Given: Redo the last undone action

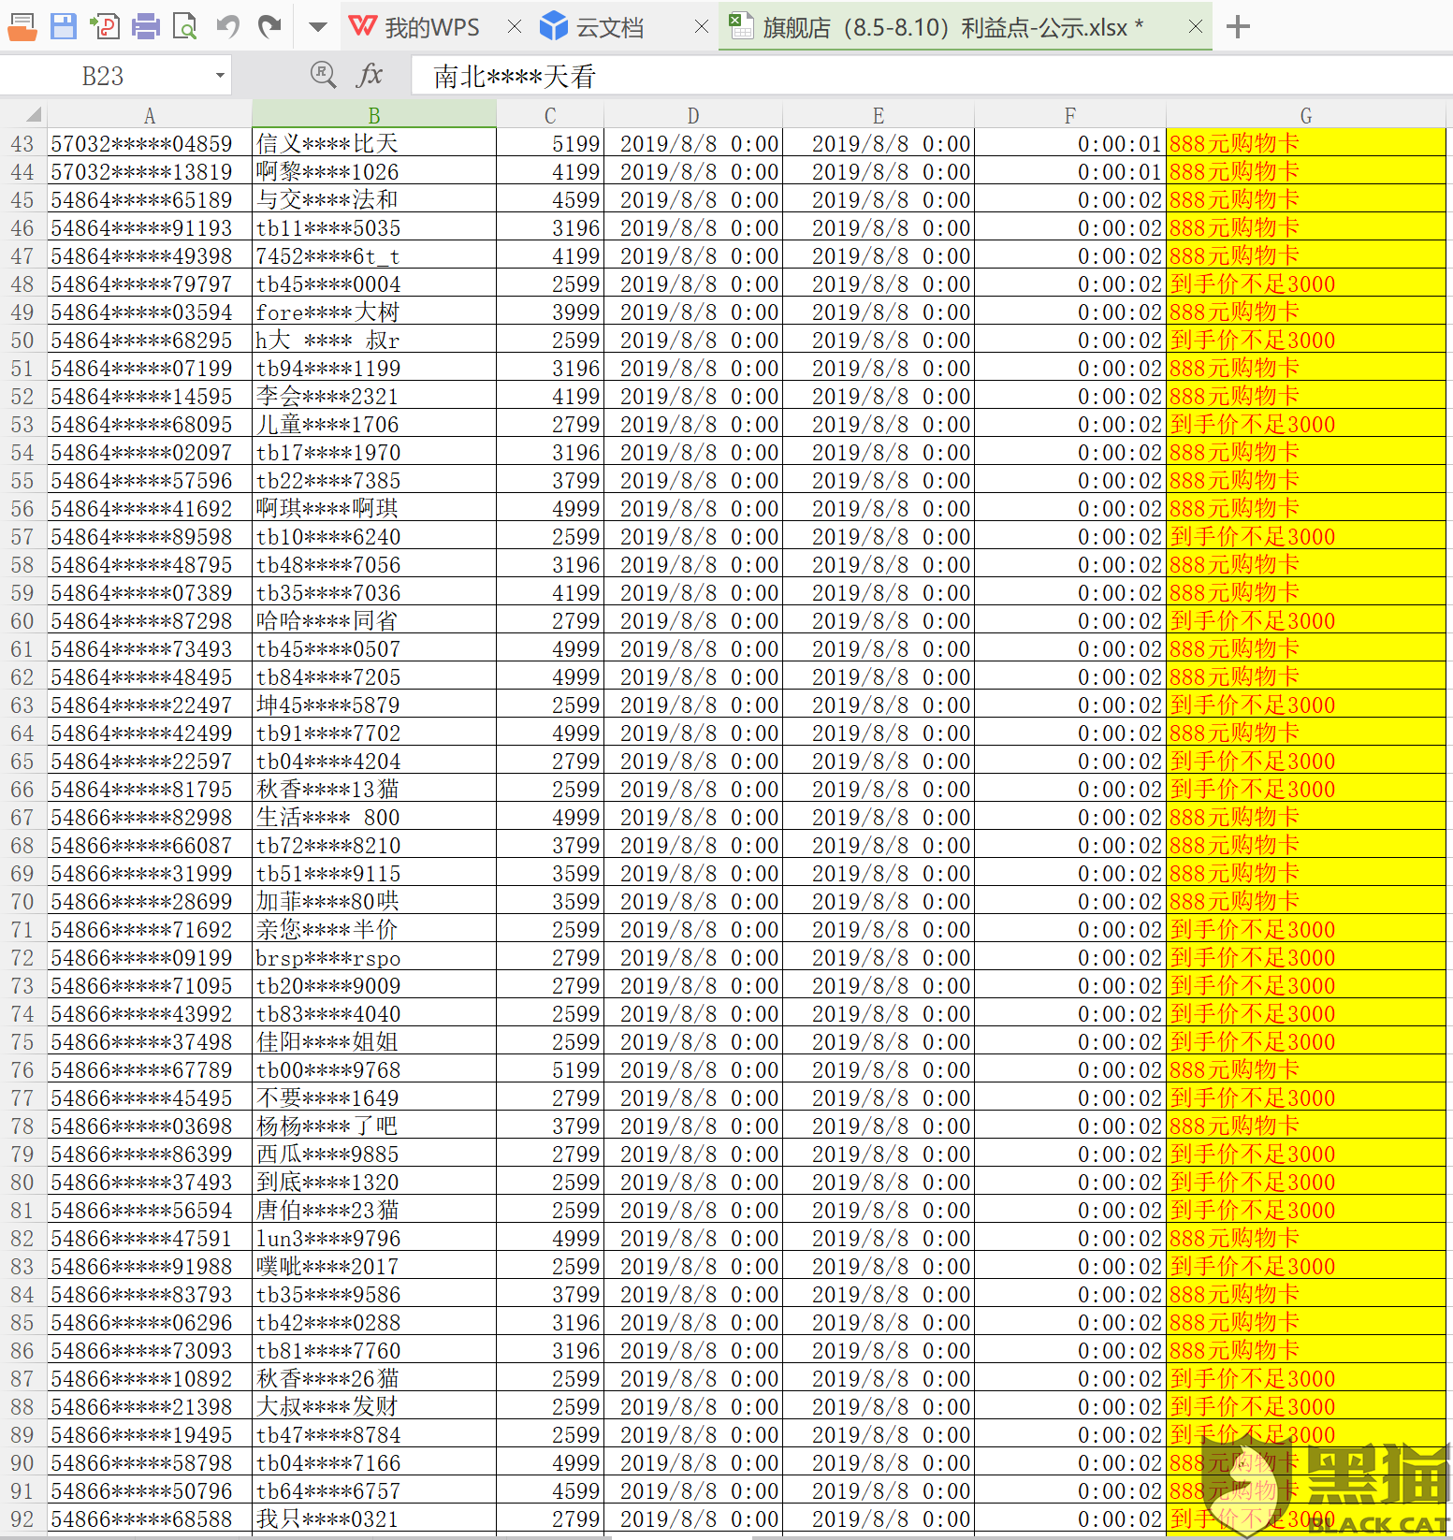Looking at the screenshot, I should tap(269, 26).
